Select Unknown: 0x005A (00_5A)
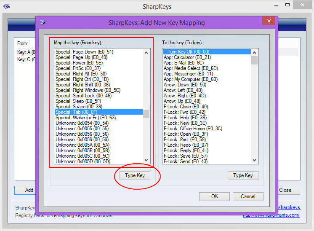314x231 pixels. click(x=98, y=145)
